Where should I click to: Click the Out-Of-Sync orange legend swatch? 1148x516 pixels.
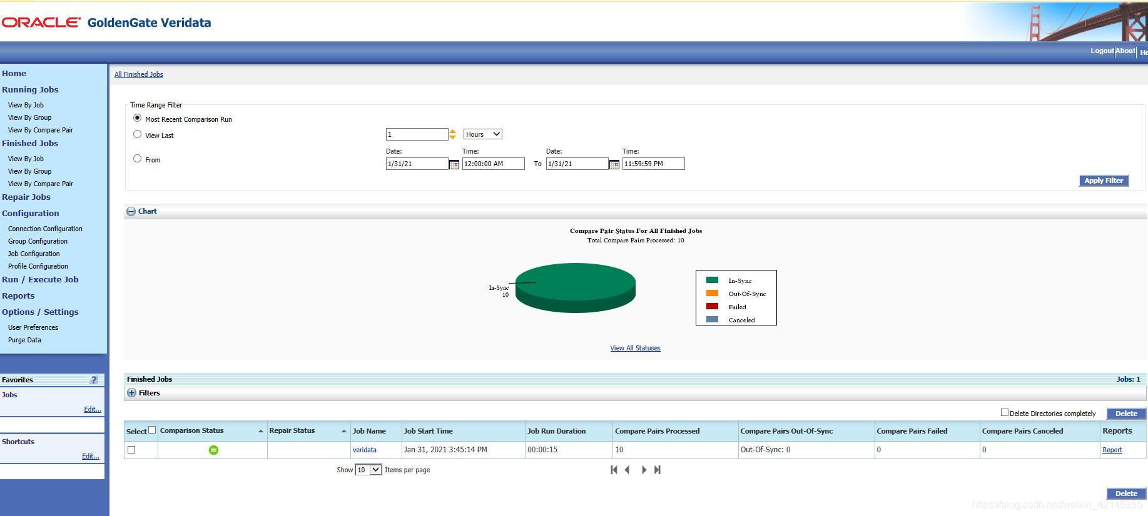(x=712, y=293)
